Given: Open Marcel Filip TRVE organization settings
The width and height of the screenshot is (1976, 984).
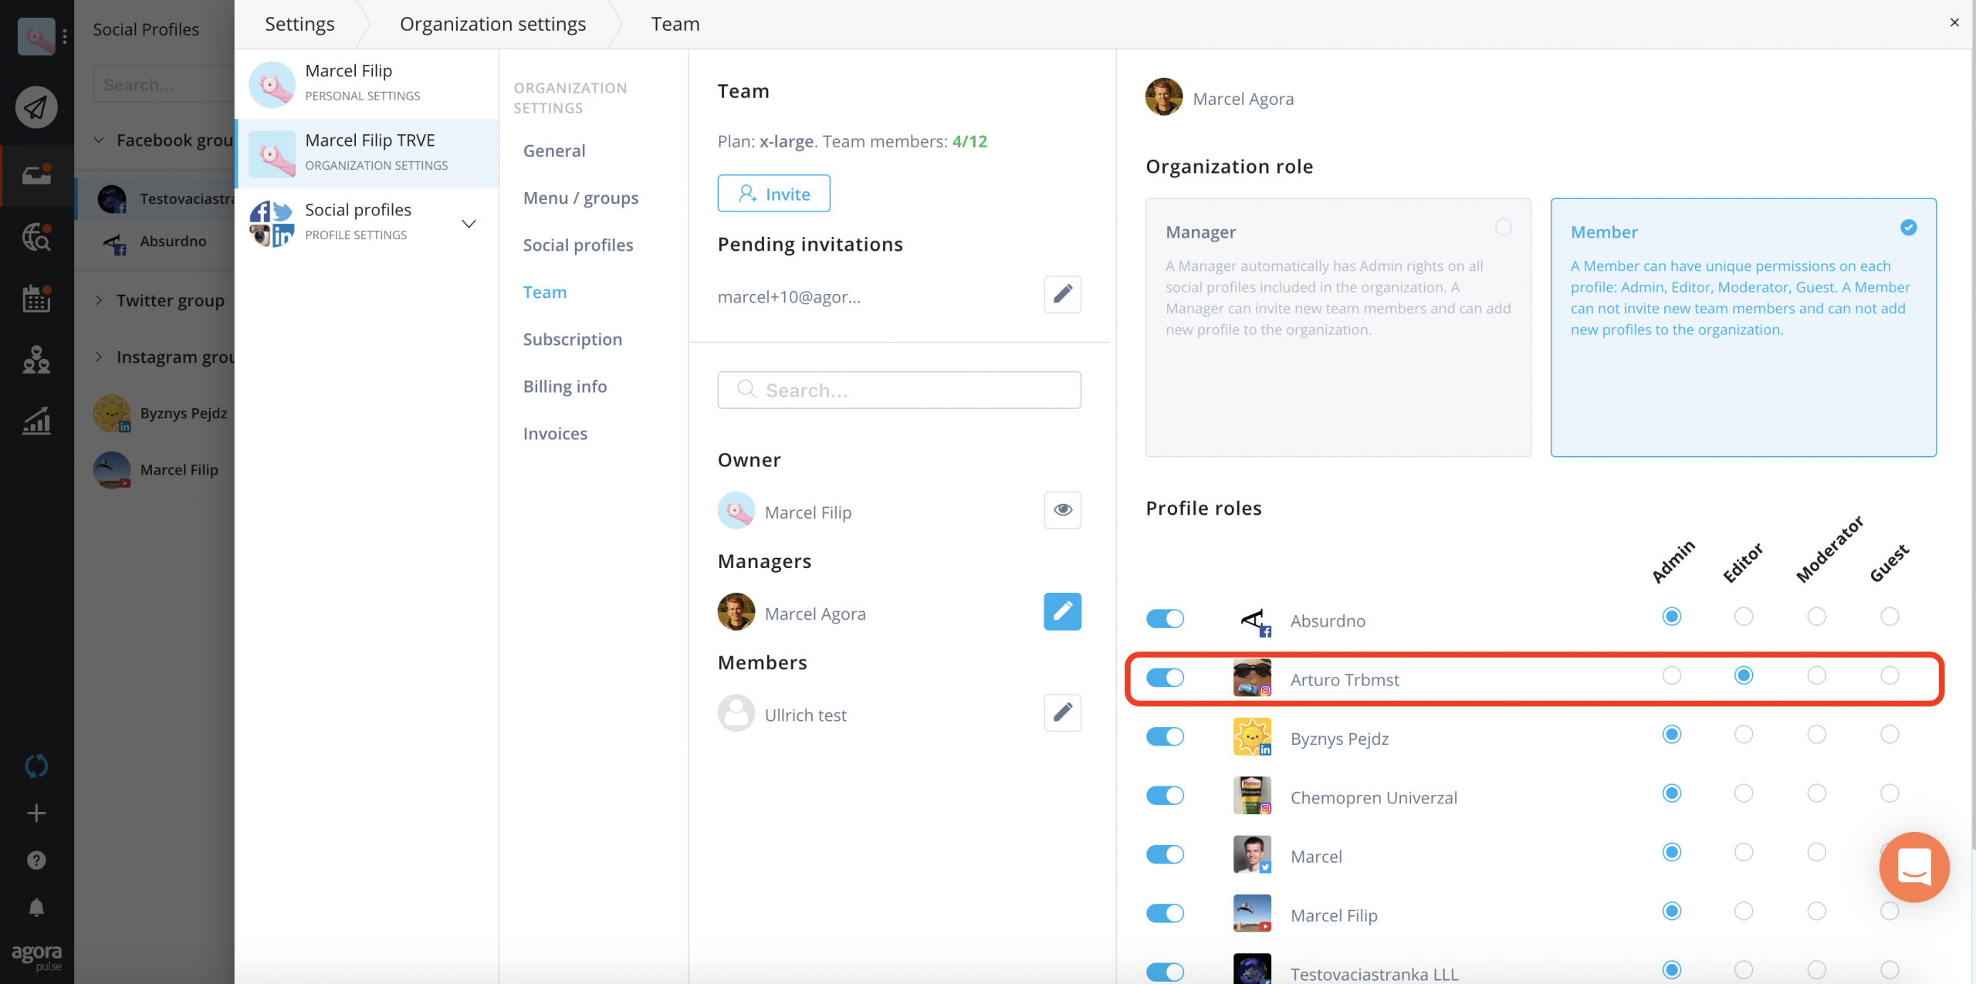Looking at the screenshot, I should click(x=367, y=153).
